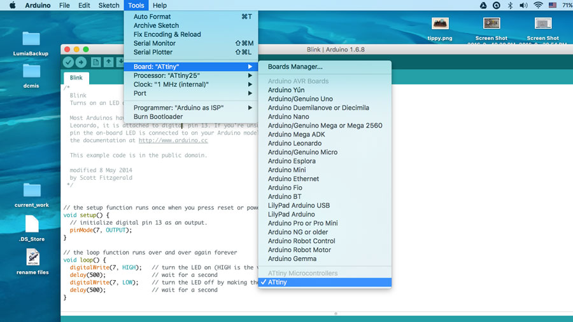Select Arduino Mega ADK board
Viewport: 573px width, 322px height.
[x=325, y=134]
